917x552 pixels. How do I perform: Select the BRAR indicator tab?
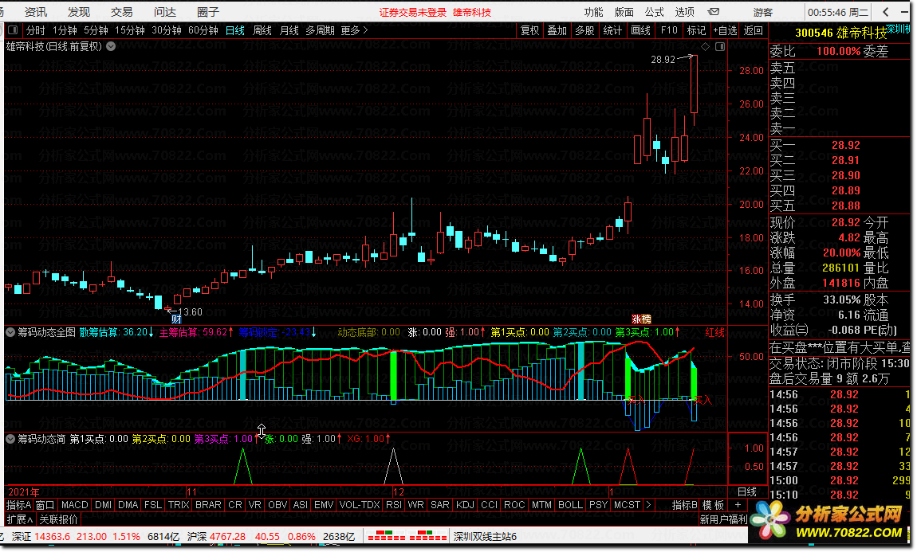point(208,505)
